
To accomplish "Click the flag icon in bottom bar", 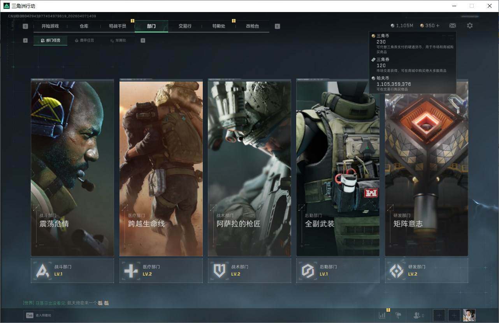I will (398, 315).
